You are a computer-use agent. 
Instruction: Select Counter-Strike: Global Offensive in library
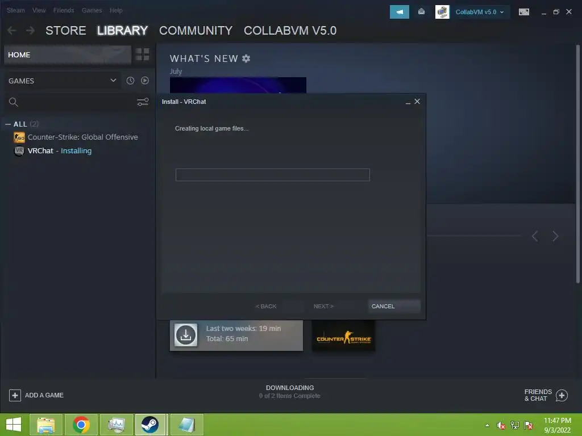coord(83,137)
